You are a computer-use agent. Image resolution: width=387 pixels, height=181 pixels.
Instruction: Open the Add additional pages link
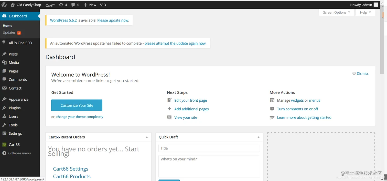[x=191, y=109]
